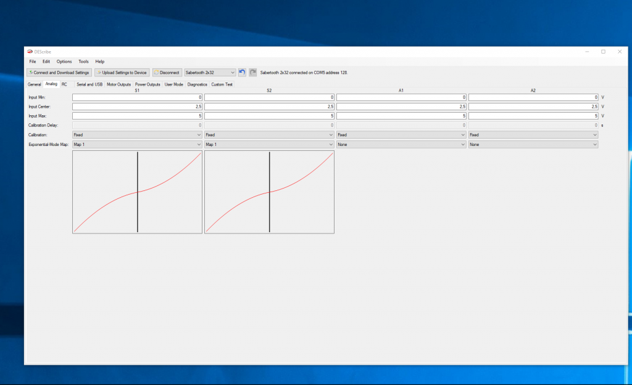The width and height of the screenshot is (632, 385).
Task: Open the S1 Calibration dropdown
Action: (x=137, y=135)
